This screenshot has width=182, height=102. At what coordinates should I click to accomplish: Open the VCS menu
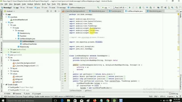(59, 4)
